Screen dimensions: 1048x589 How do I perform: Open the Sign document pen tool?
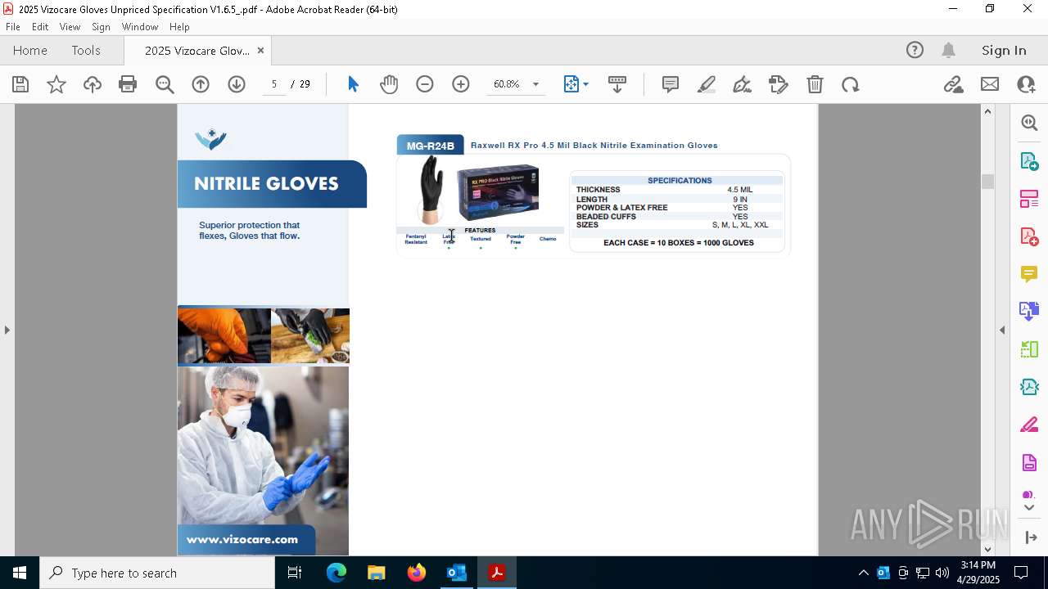[x=743, y=84]
